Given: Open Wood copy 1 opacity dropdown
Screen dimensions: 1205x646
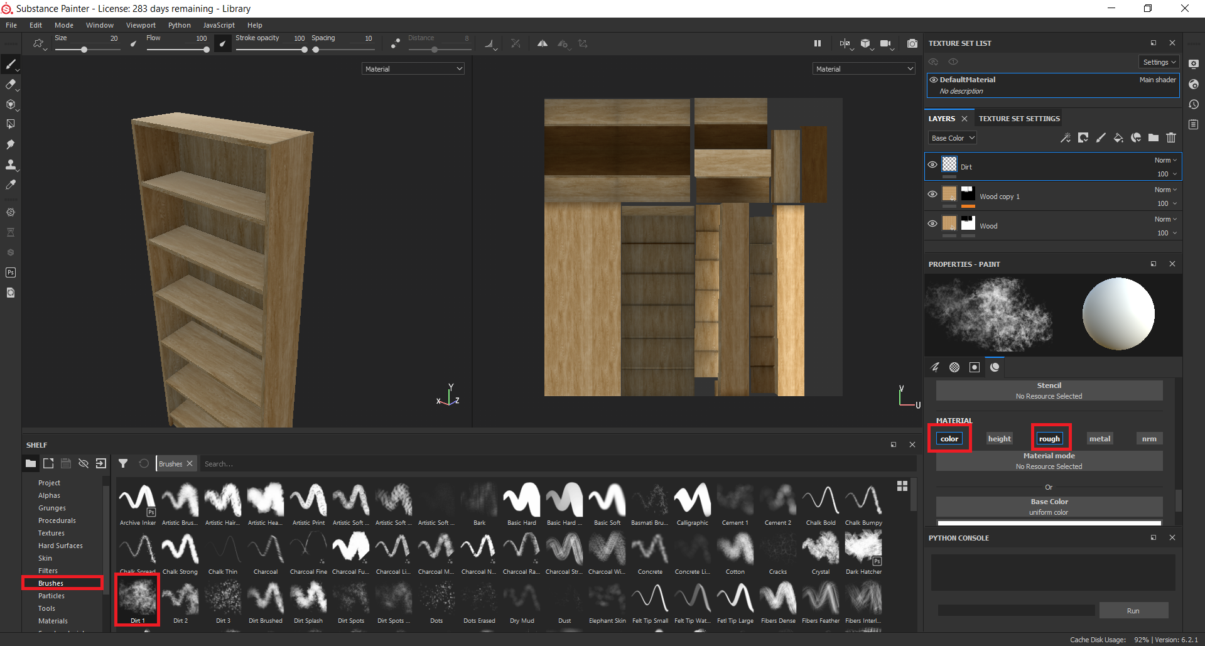Looking at the screenshot, I should tap(1167, 203).
